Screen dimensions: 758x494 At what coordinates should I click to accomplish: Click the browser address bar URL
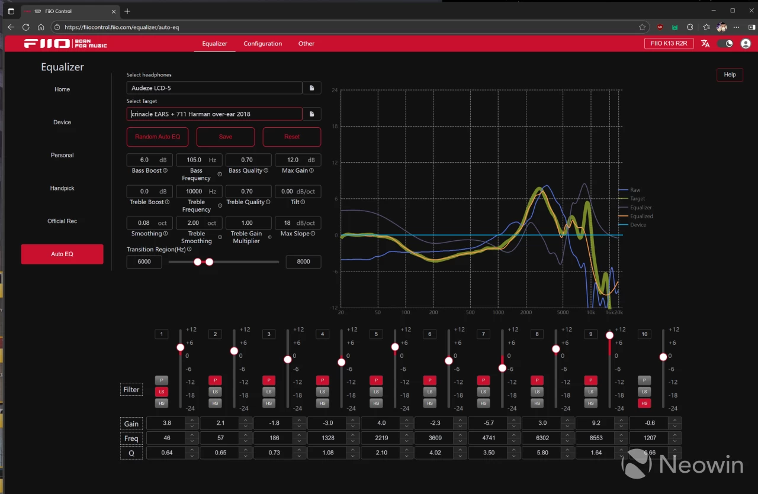[x=121, y=27]
